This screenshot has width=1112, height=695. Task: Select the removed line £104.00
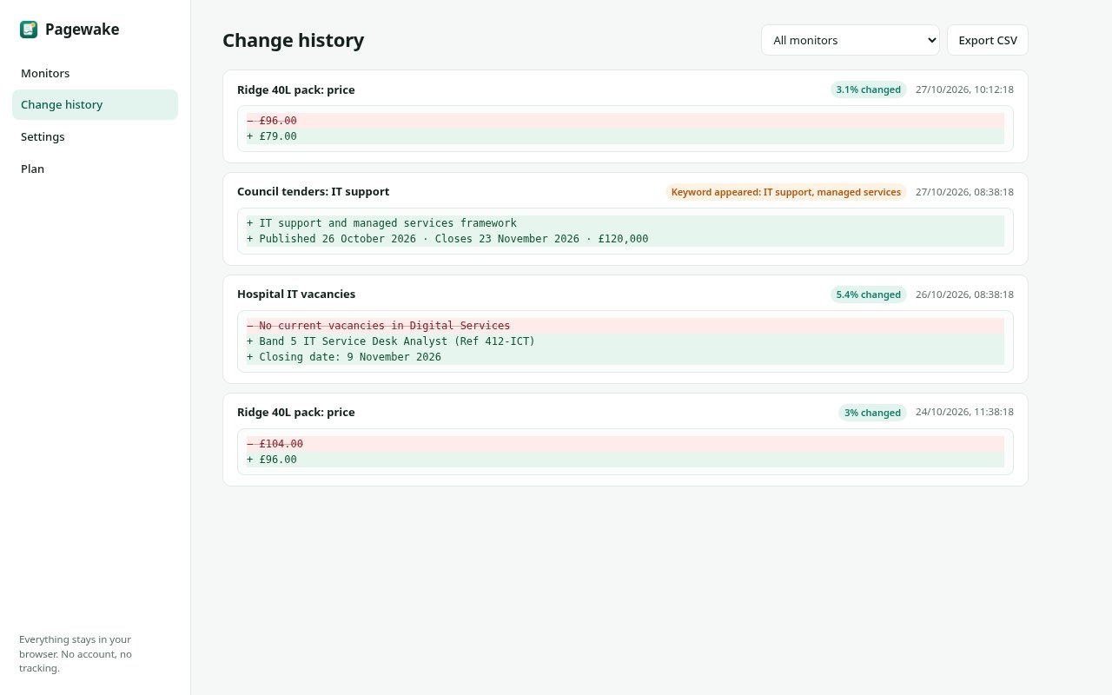[625, 444]
